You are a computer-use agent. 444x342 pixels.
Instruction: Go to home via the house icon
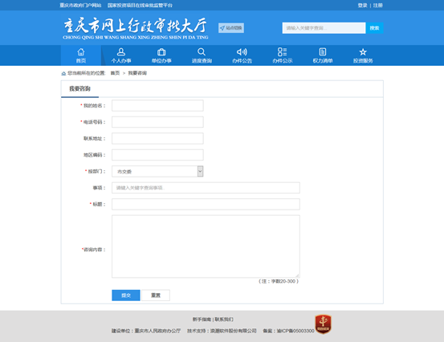(x=81, y=52)
